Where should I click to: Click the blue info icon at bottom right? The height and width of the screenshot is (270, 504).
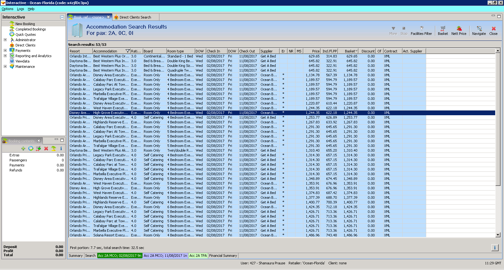[495, 248]
